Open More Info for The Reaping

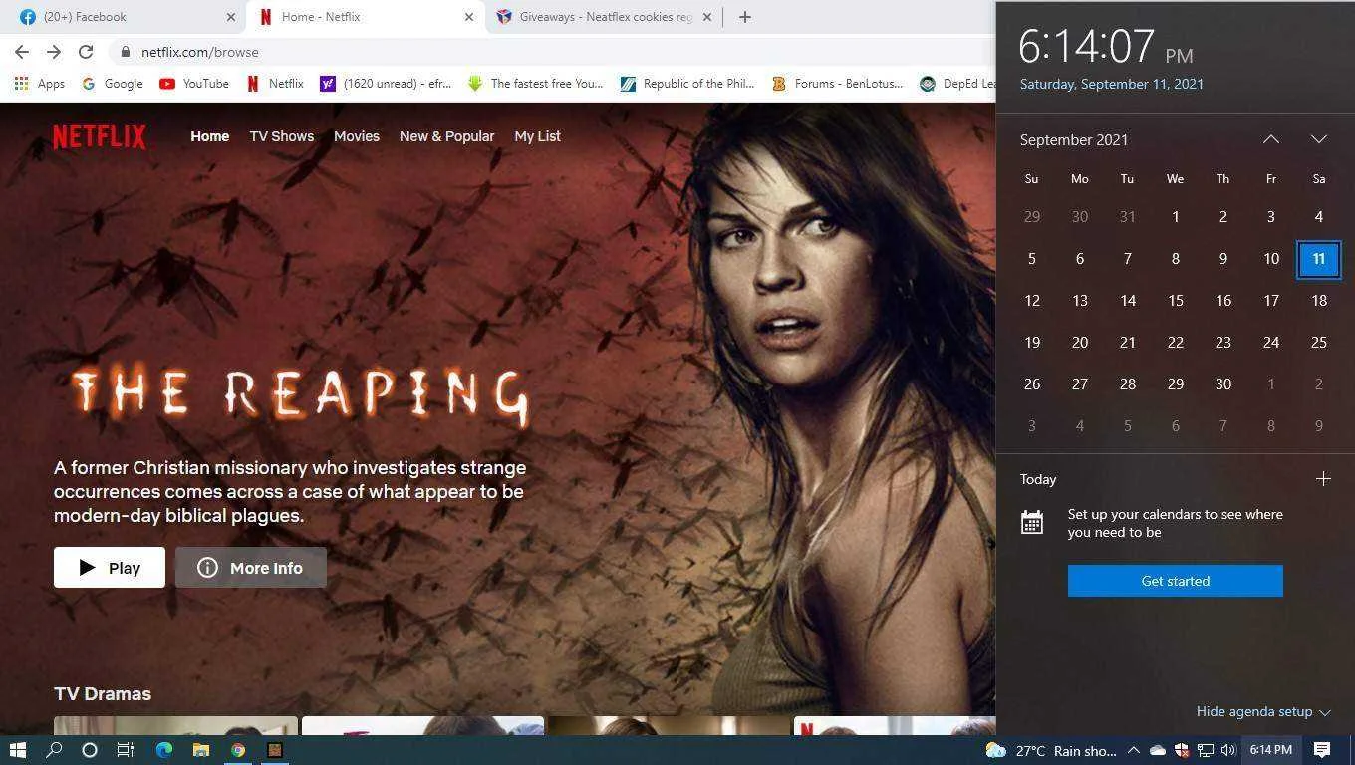[x=251, y=568]
